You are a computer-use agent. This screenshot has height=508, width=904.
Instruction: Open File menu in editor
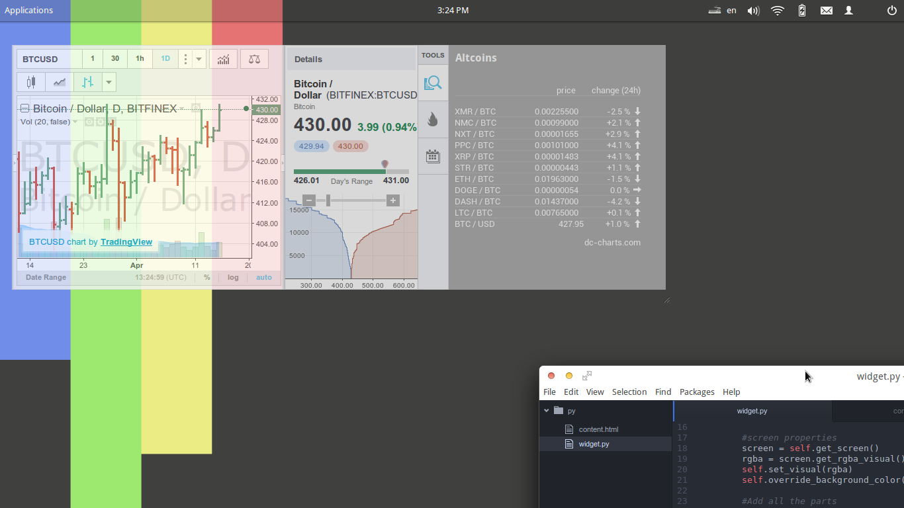pyautogui.click(x=549, y=392)
